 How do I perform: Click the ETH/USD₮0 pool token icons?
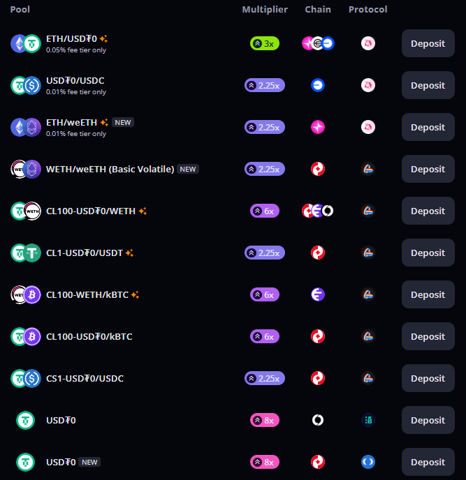coord(26,43)
